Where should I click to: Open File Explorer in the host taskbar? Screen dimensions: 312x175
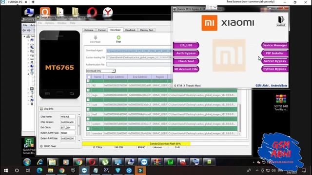click(x=51, y=171)
